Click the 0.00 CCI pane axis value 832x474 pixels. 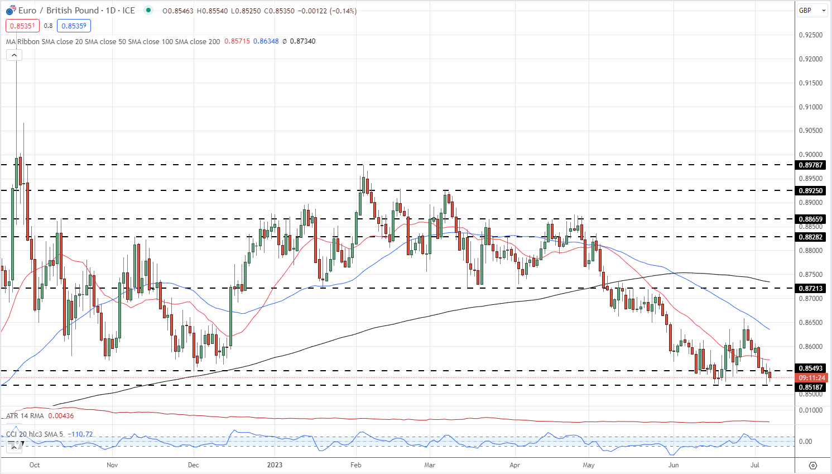point(806,442)
